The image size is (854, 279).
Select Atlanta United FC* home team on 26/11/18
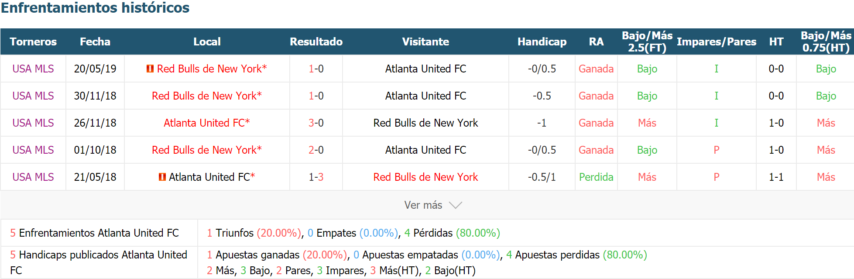(x=207, y=123)
